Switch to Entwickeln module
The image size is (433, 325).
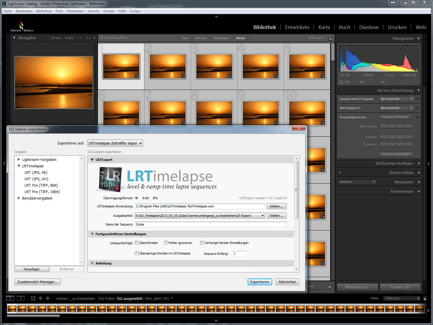(x=297, y=27)
